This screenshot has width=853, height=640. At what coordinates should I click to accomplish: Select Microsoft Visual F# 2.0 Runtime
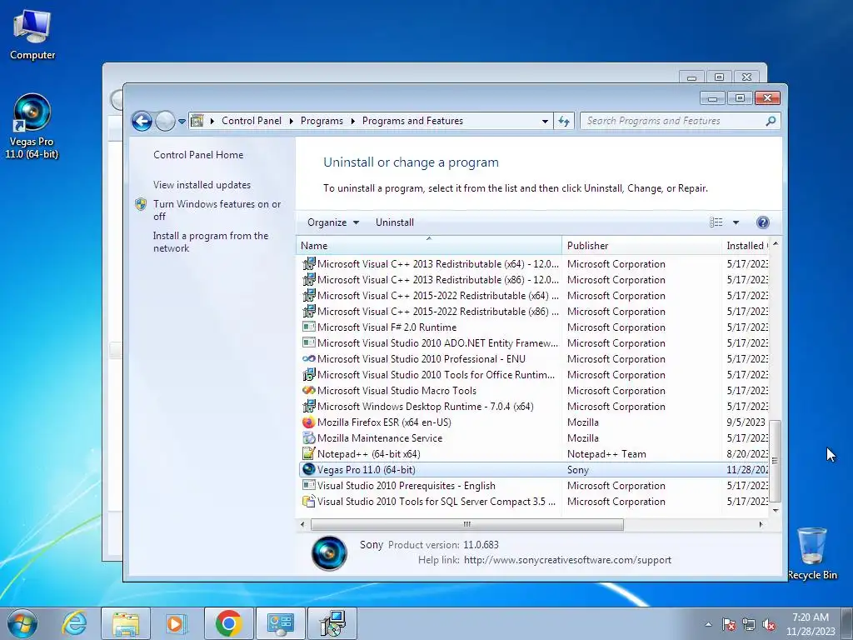pyautogui.click(x=533, y=327)
